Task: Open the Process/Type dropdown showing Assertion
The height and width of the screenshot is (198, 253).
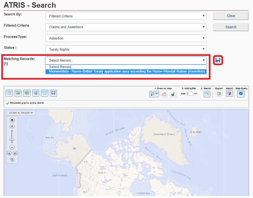Action: 126,38
